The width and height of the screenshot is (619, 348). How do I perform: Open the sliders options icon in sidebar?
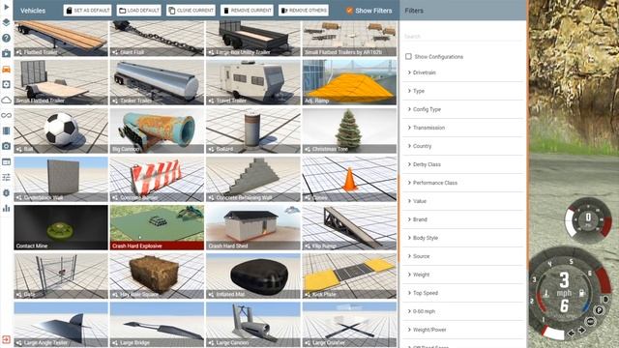tap(6, 177)
